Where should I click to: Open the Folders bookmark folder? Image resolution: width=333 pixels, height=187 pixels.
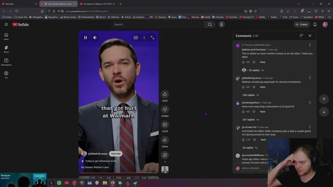[x=7, y=17]
